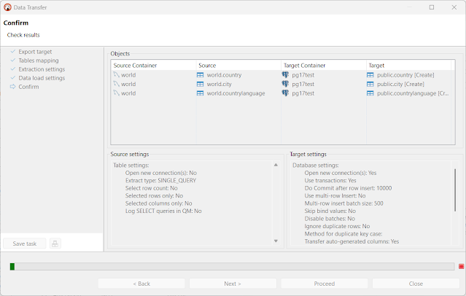This screenshot has width=466, height=296.
Task: Click the arrow icon beside Confirm step
Action: (x=13, y=87)
